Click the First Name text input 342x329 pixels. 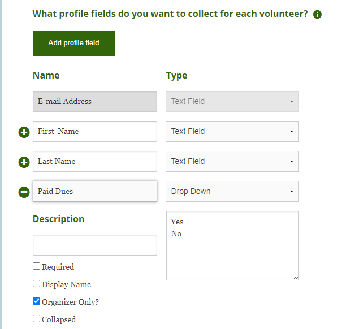point(94,131)
